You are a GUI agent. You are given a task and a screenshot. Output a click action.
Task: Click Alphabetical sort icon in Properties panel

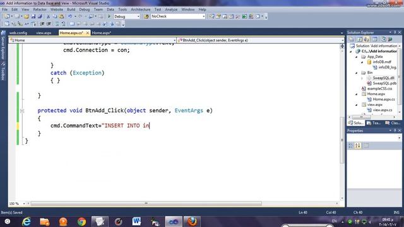coord(358,146)
